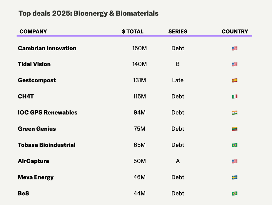The height and width of the screenshot is (205, 272).
Task: Click the US flag for AirCapture
Action: pos(234,161)
